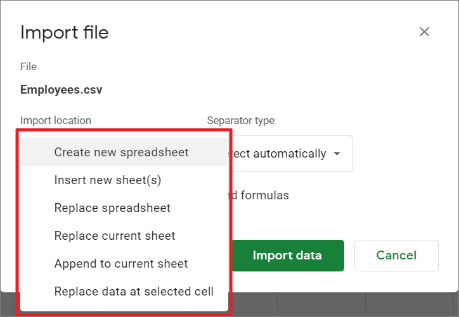Cancel the file import
This screenshot has width=459, height=317.
396,256
